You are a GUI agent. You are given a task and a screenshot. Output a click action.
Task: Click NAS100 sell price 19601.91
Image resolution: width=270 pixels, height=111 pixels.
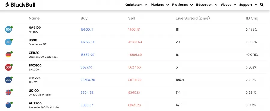(x=134, y=29)
